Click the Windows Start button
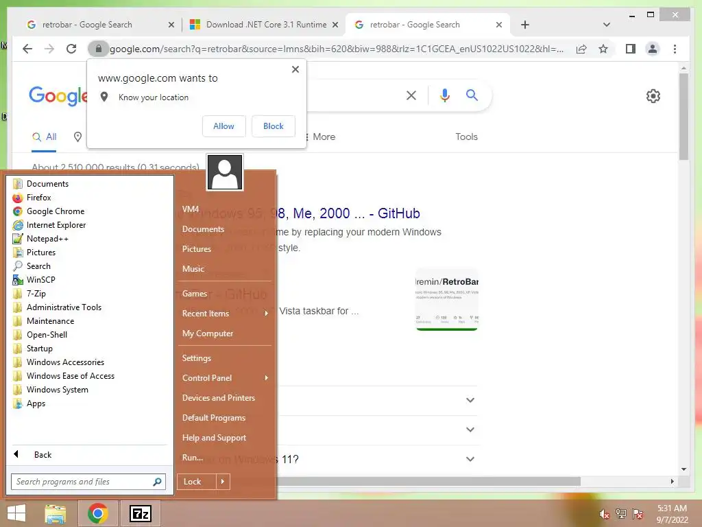This screenshot has height=527, width=702. (x=16, y=513)
